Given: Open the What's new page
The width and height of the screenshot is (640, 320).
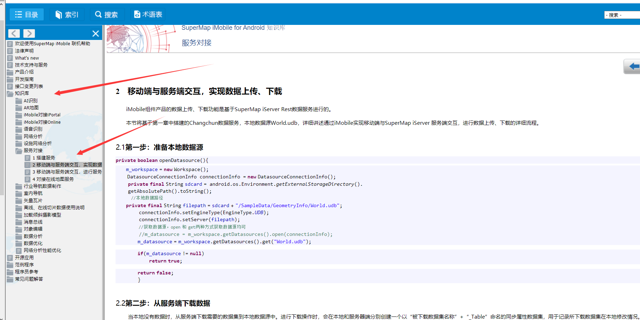Looking at the screenshot, I should pyautogui.click(x=27, y=58).
